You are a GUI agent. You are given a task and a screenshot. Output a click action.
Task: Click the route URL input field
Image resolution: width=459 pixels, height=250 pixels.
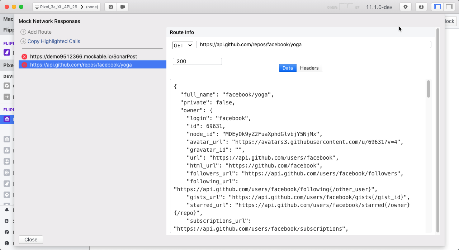(x=313, y=44)
